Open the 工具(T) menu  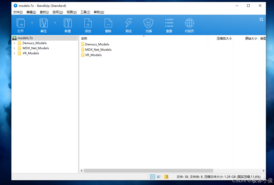[85, 12]
